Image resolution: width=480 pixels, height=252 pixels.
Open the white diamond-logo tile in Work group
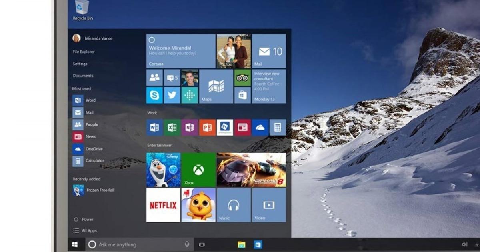[225, 127]
